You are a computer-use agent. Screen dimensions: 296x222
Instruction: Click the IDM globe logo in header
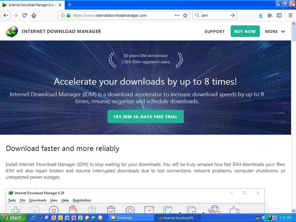pyautogui.click(x=12, y=31)
